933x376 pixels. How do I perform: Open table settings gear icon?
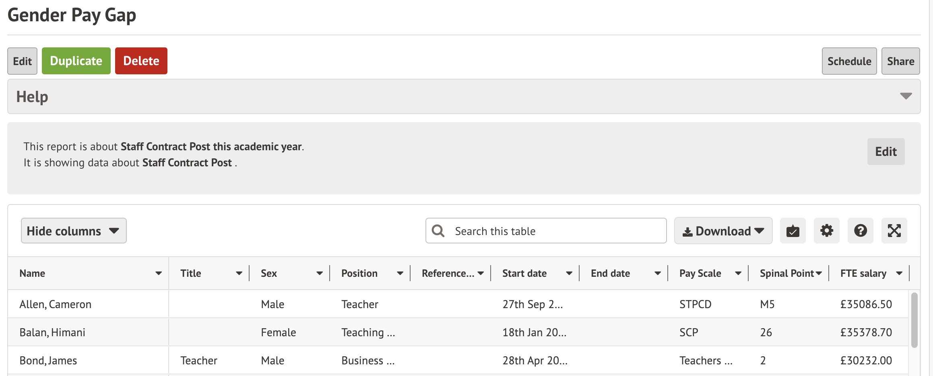[x=826, y=231]
